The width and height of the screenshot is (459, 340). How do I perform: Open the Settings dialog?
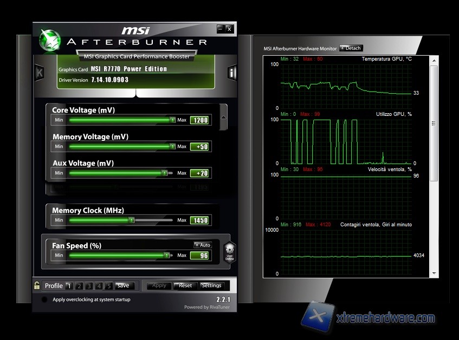211,286
